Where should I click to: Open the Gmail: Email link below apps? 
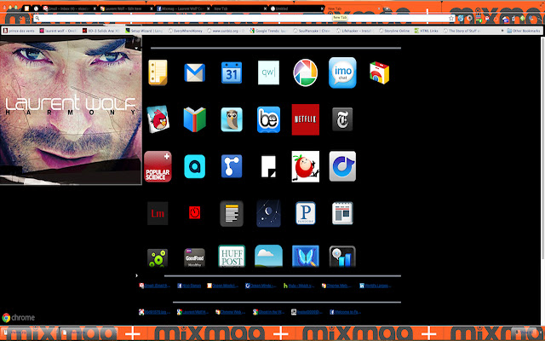point(155,286)
